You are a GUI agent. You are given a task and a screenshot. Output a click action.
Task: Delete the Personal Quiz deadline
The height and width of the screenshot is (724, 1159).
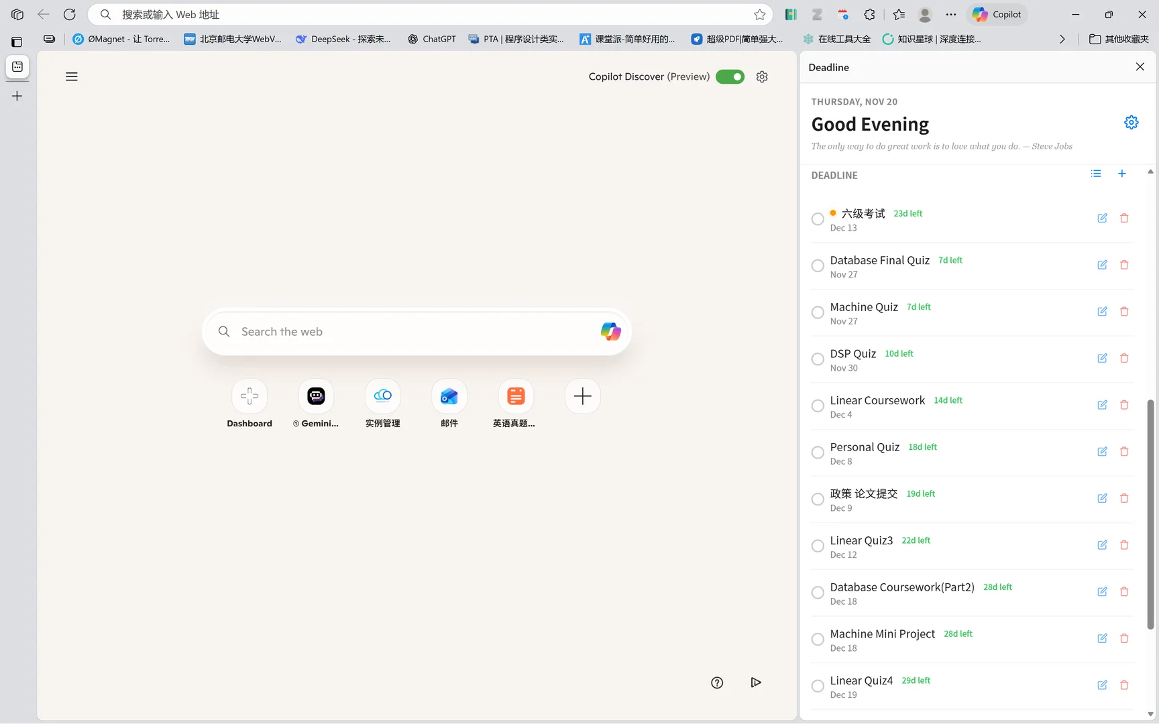pyautogui.click(x=1124, y=451)
